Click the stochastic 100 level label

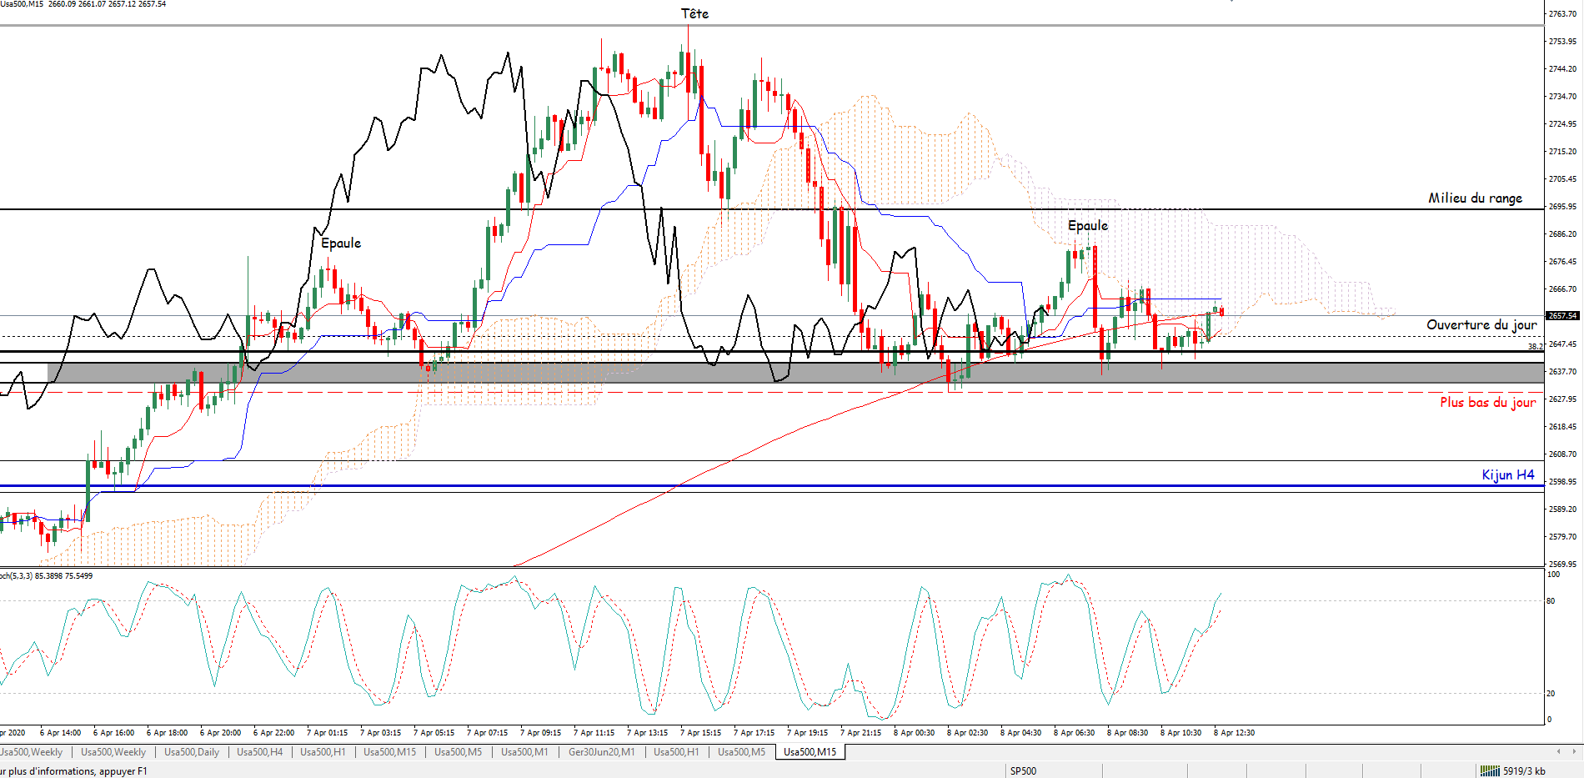tap(1553, 575)
